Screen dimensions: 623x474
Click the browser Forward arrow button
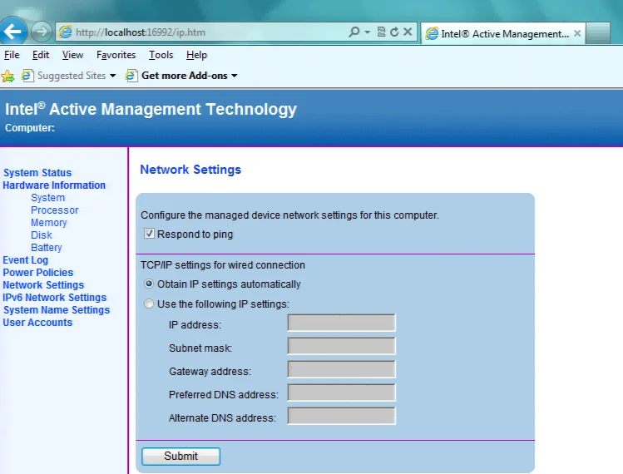[41, 32]
